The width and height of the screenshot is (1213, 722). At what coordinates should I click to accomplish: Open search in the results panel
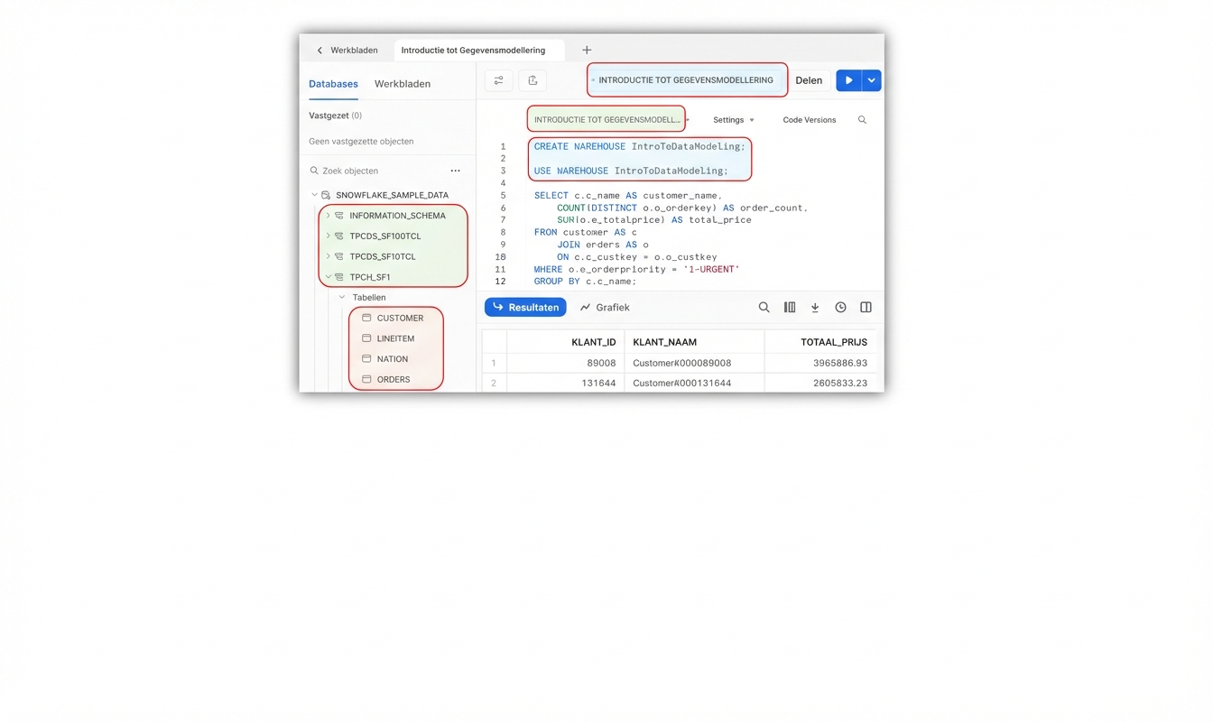pyautogui.click(x=764, y=308)
